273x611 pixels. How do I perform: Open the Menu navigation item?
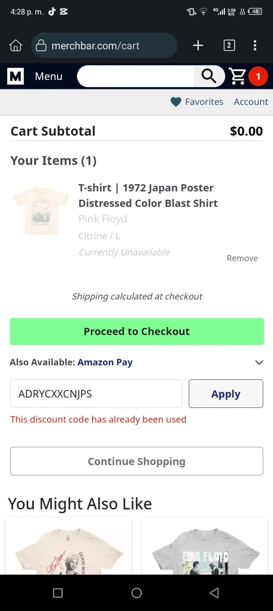pyautogui.click(x=48, y=76)
